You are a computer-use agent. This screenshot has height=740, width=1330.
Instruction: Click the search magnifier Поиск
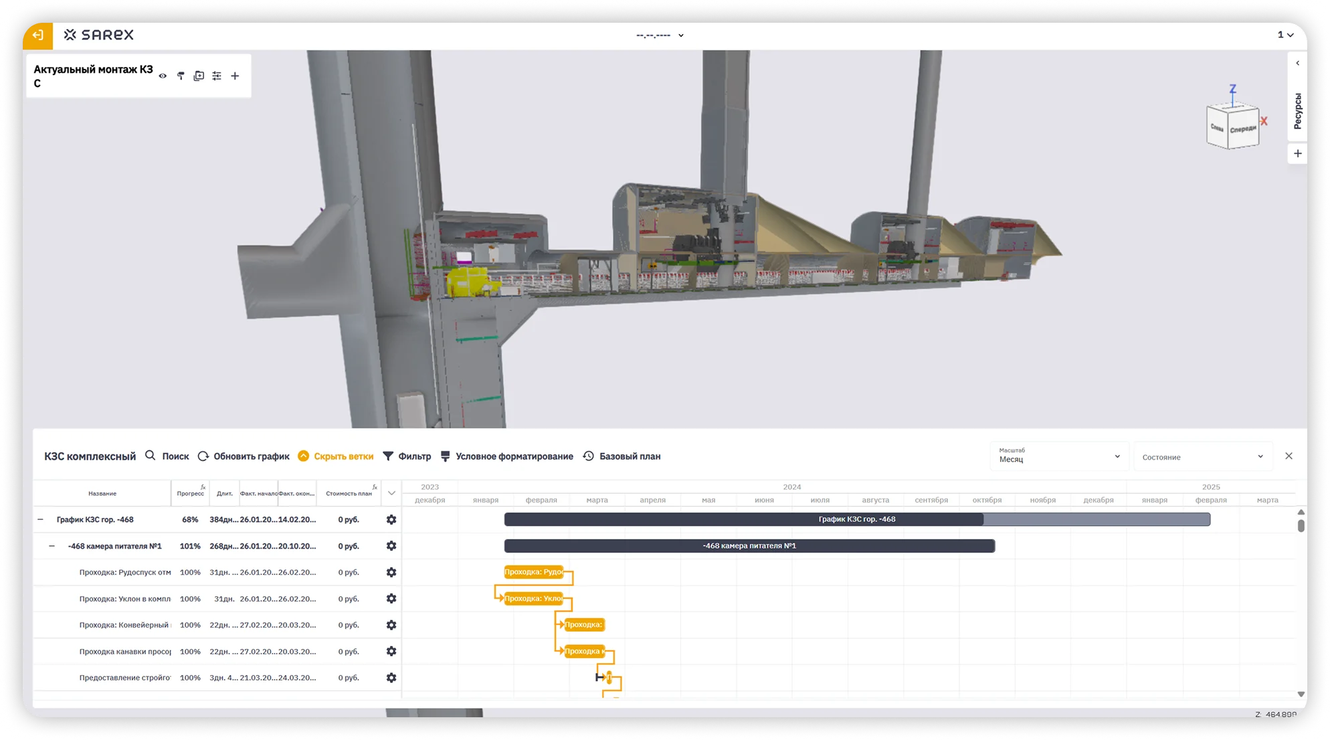(x=167, y=456)
